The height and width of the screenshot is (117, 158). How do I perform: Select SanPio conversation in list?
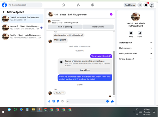click(x=22, y=36)
